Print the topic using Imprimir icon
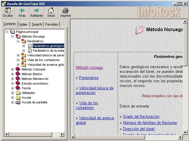Image resolution: width=189 pixels, height=141 pixels. pyautogui.click(x=65, y=11)
